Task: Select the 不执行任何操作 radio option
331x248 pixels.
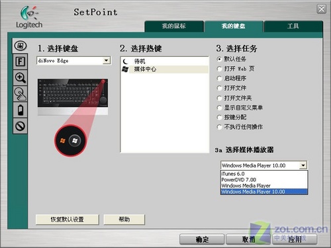Action: tap(219, 127)
